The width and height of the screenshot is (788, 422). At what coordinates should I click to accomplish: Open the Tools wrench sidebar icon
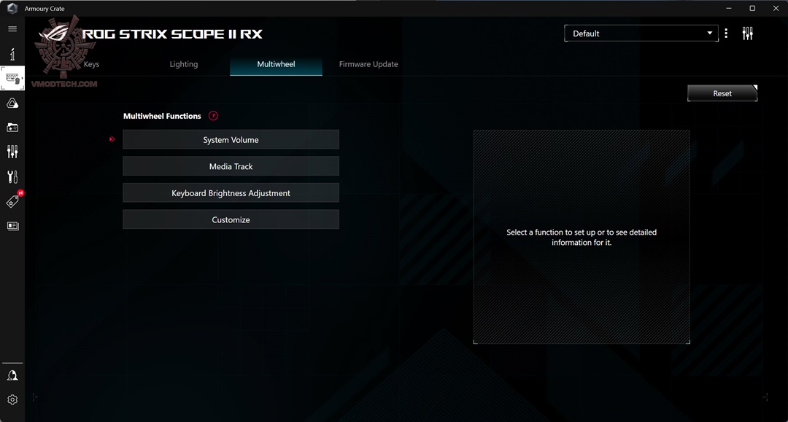coord(12,176)
